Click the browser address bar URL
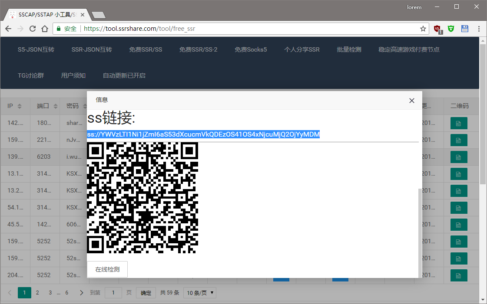 (x=139, y=29)
